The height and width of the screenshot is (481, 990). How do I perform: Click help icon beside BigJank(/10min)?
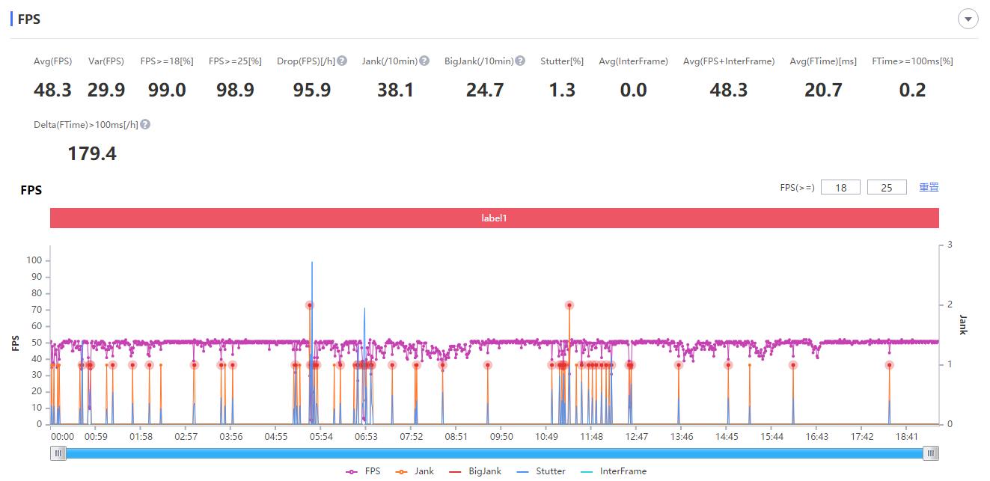(520, 61)
